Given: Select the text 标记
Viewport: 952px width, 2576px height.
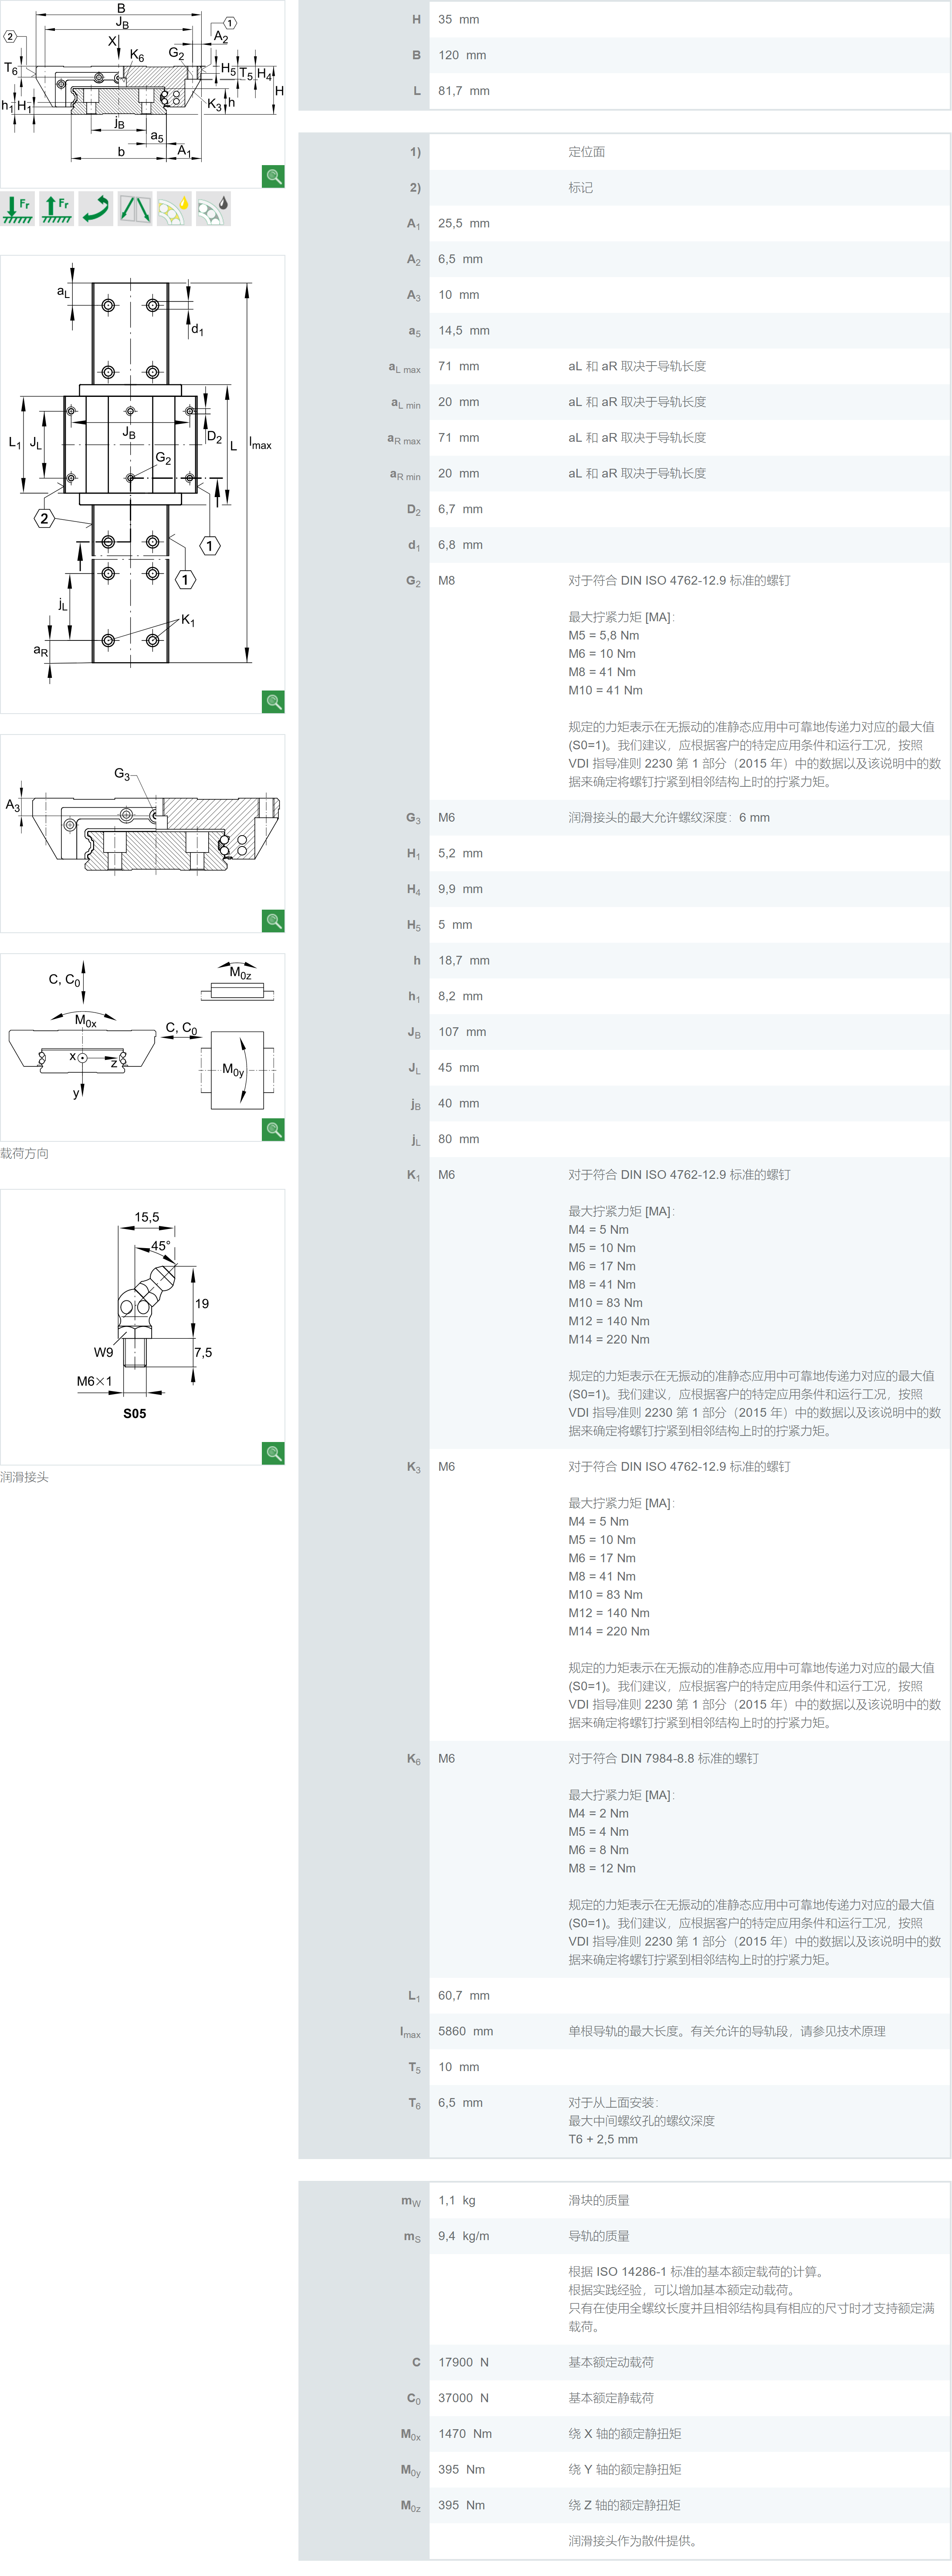Looking at the screenshot, I should click(581, 188).
